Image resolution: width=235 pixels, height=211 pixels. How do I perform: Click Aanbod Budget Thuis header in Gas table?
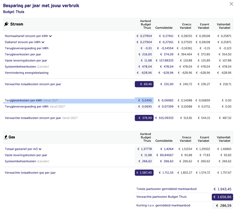[145, 137]
